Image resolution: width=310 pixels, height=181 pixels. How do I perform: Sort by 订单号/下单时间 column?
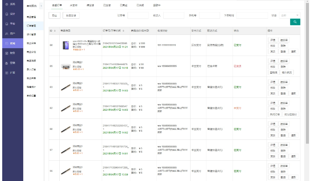(123, 31)
